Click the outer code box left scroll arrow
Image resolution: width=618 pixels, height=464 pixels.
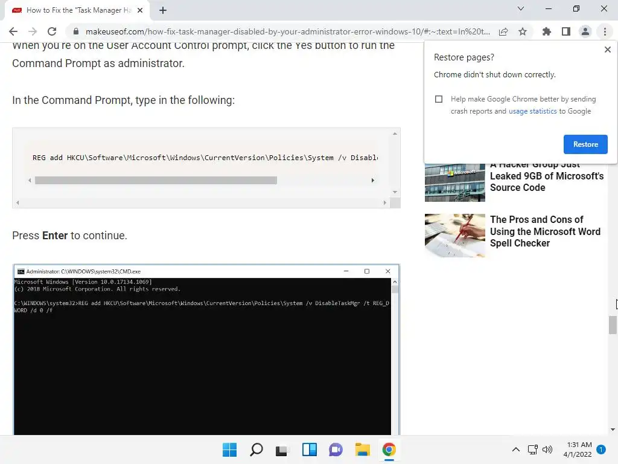tap(18, 203)
